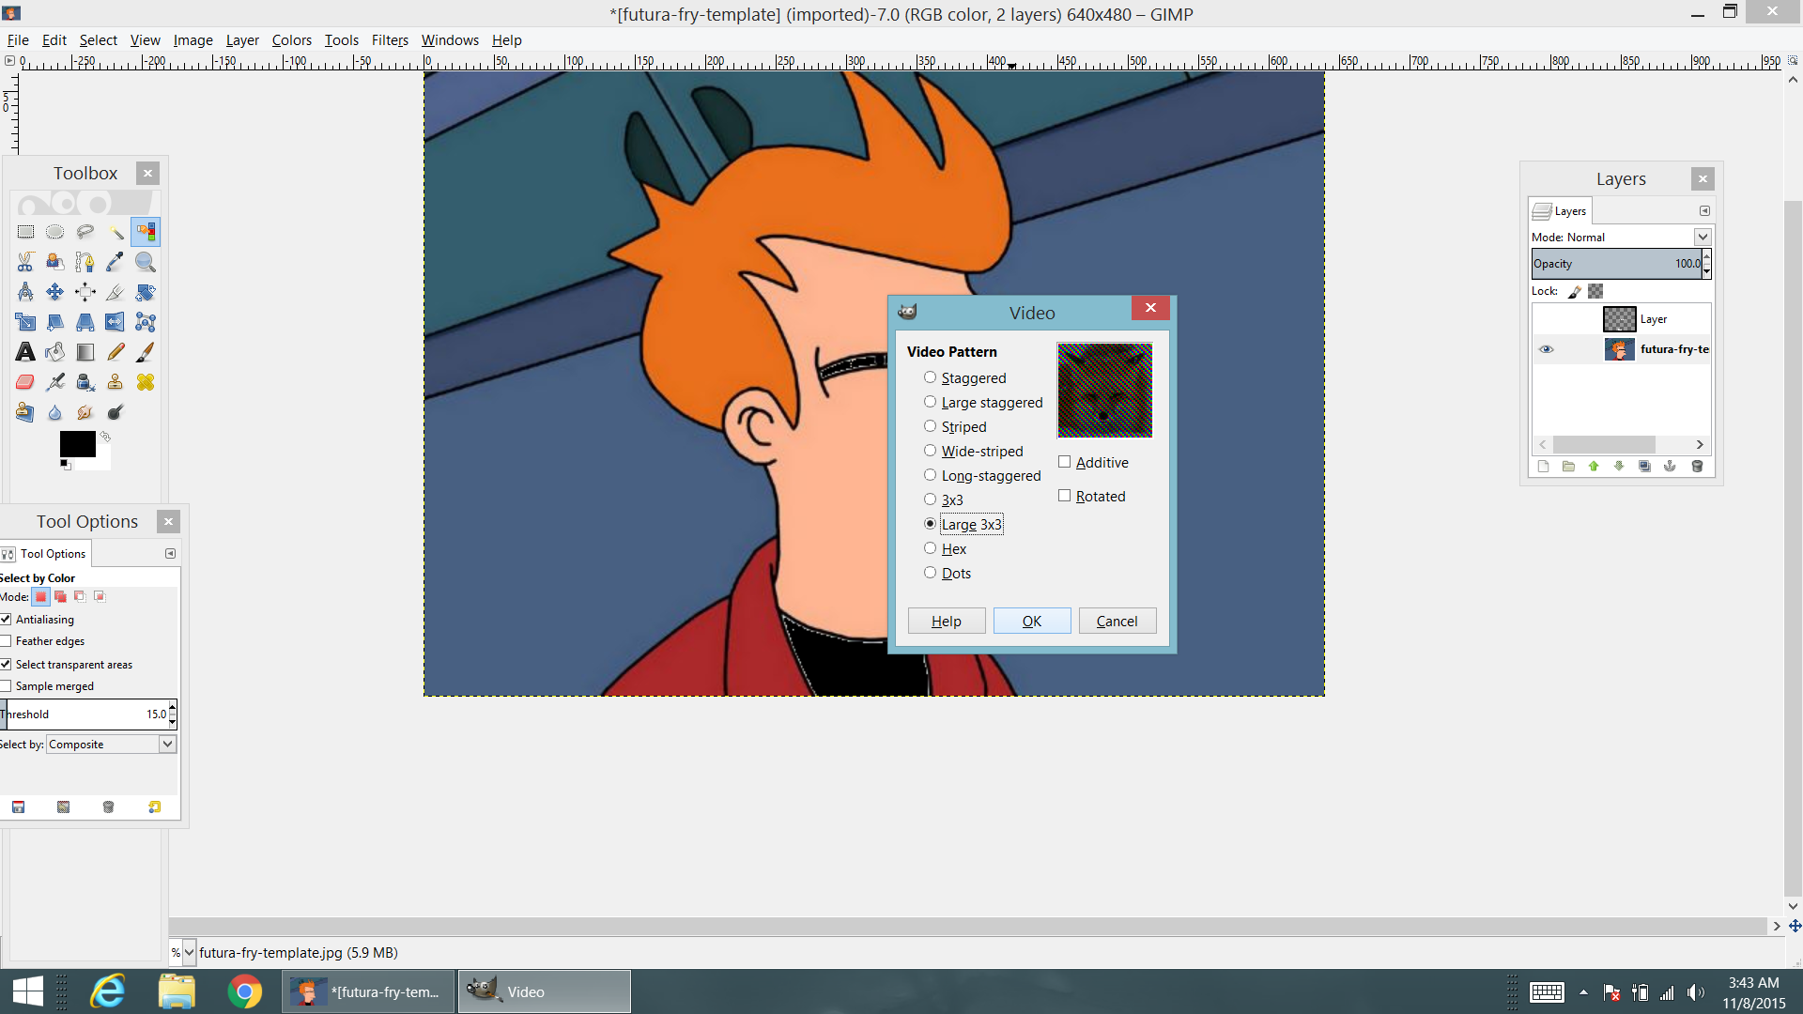Select the Scale tool

click(x=25, y=322)
